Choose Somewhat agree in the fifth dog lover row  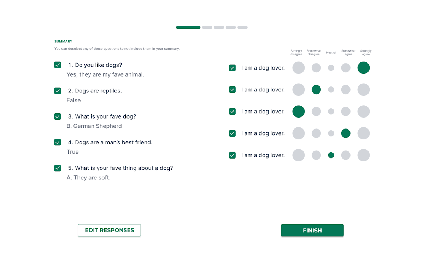pyautogui.click(x=346, y=155)
